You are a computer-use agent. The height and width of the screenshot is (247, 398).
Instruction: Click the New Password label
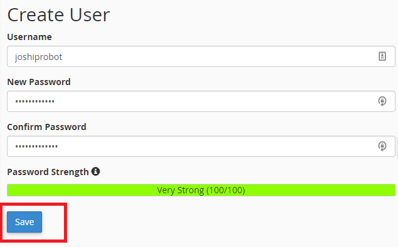(39, 82)
